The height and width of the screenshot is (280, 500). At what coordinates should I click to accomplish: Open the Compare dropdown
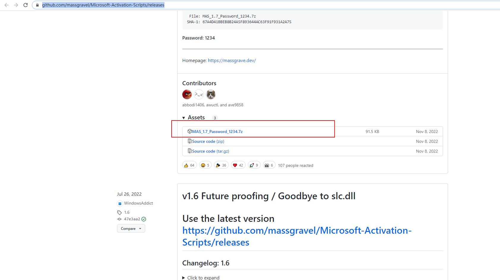pyautogui.click(x=131, y=228)
